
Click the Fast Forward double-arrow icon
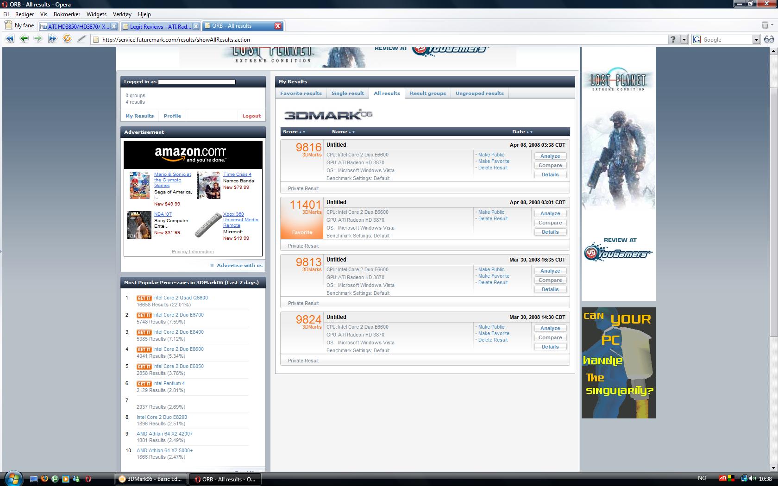click(x=52, y=39)
